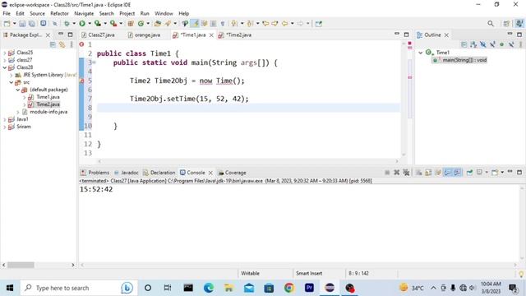Viewport: 526px width, 296px height.
Task: Click the Open Perspective icon
Action: (x=506, y=24)
